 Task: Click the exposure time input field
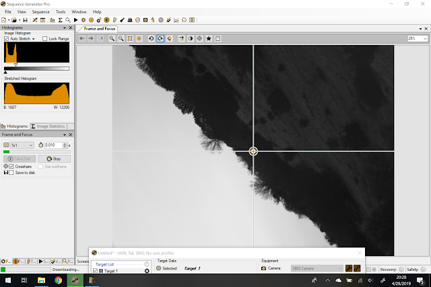point(54,145)
